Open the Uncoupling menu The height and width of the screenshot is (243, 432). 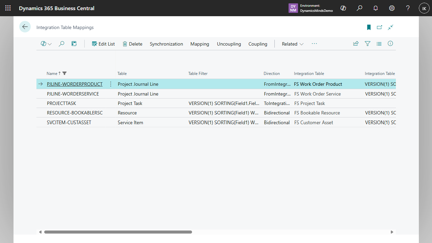pyautogui.click(x=229, y=44)
